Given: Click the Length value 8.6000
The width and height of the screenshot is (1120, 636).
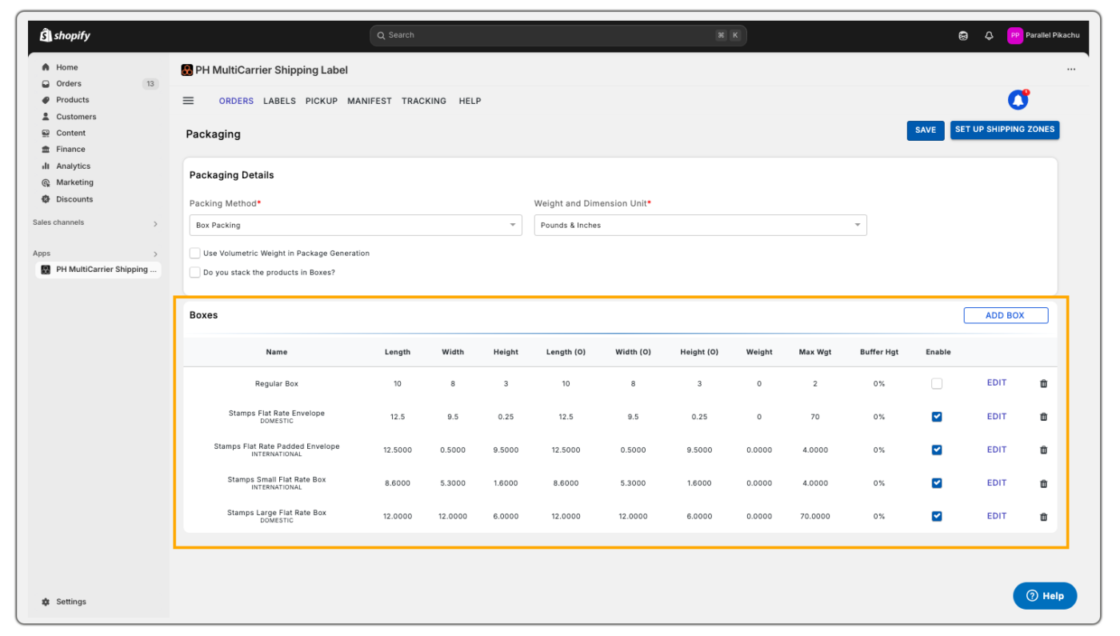Looking at the screenshot, I should coord(398,483).
